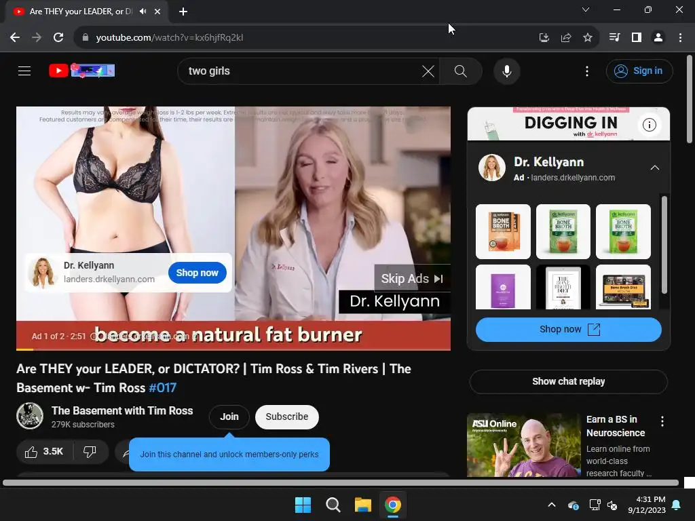Go back to previous page
Viewport: 695px width, 521px height.
tap(15, 38)
